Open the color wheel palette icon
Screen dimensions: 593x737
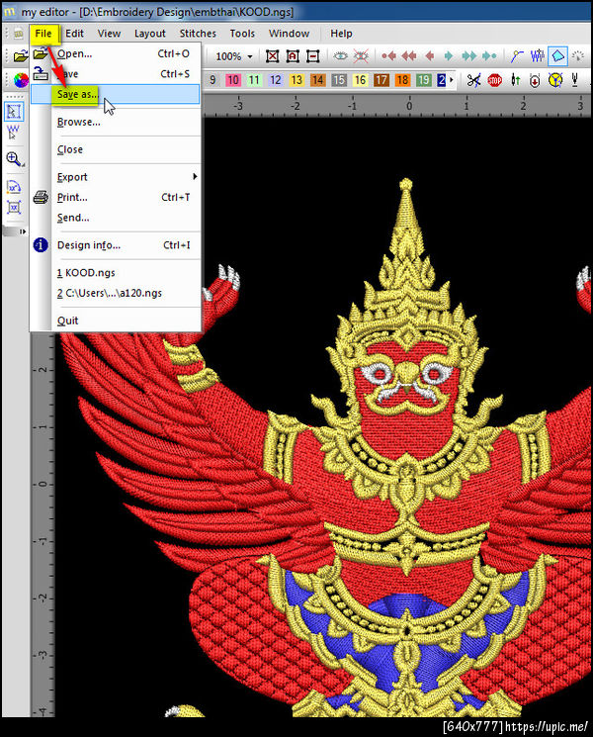(x=21, y=80)
